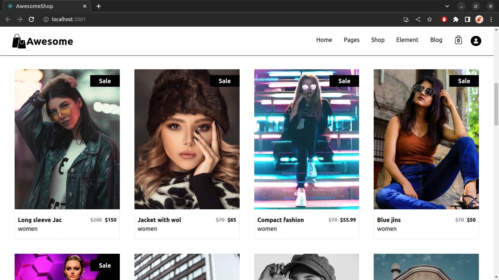Open the Long sleeve Jac product image

click(67, 139)
